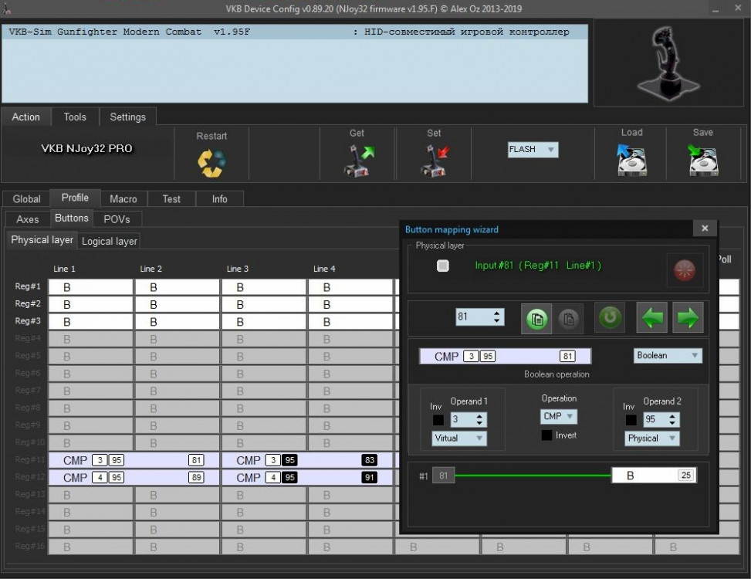Click the Save profile disk icon
751x579 pixels.
(702, 161)
